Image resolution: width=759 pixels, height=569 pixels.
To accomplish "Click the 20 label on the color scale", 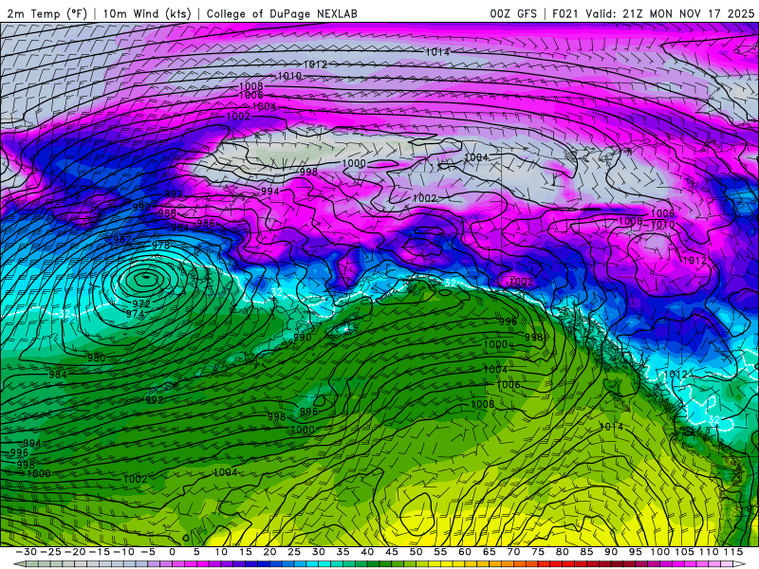I will tap(269, 552).
